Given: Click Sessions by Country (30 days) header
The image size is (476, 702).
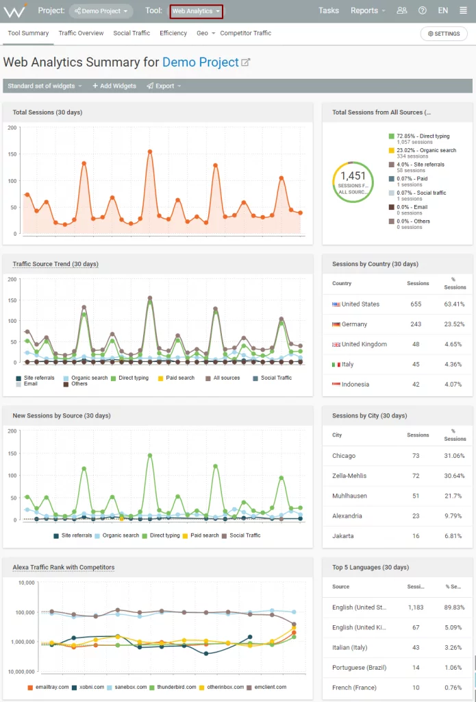Looking at the screenshot, I should click(397, 264).
